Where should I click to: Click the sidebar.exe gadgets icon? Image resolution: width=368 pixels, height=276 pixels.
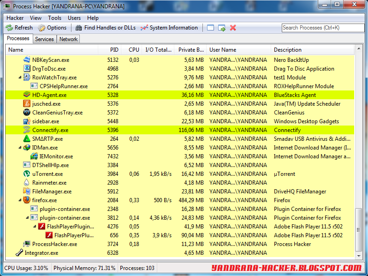point(27,121)
